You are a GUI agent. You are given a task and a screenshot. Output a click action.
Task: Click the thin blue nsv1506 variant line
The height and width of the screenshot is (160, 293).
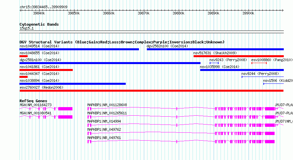coord(274,84)
